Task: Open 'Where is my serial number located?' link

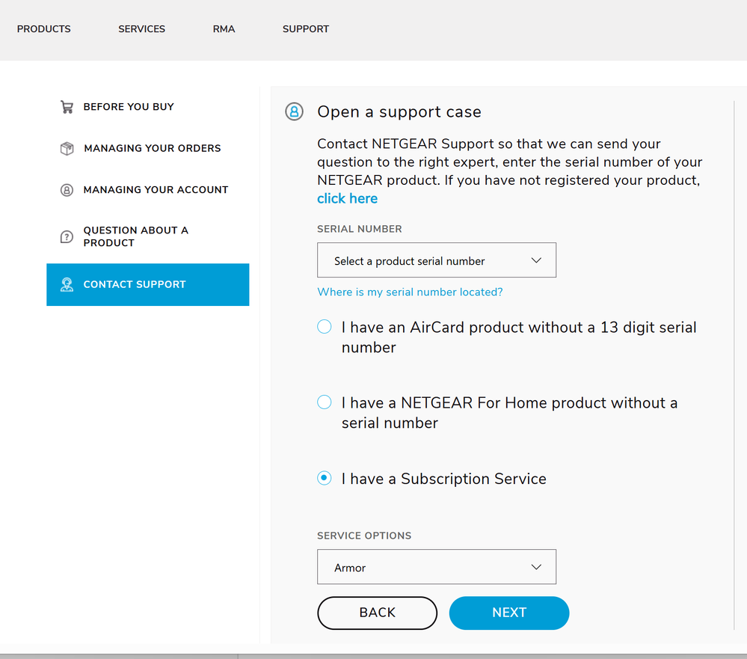Action: [411, 292]
